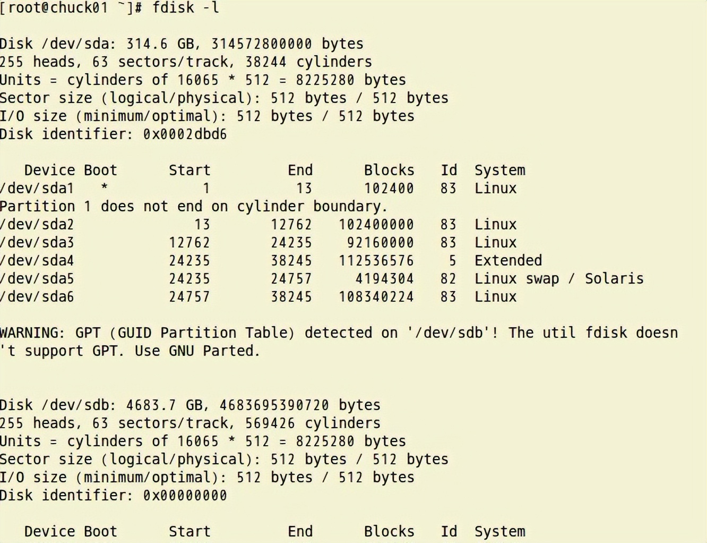Click the /dev/sda6 device entry
The image size is (707, 543).
37,296
